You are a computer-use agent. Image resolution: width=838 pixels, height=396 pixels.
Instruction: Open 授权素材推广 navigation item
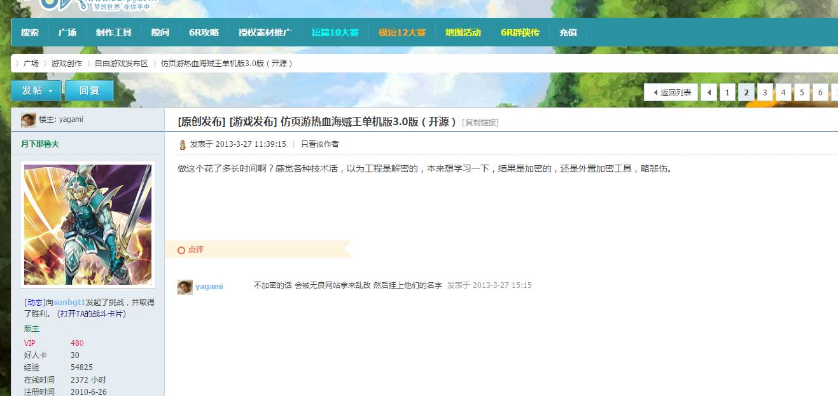tap(265, 32)
